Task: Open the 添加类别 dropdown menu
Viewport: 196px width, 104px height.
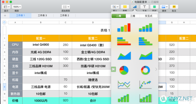Action: [66, 7]
